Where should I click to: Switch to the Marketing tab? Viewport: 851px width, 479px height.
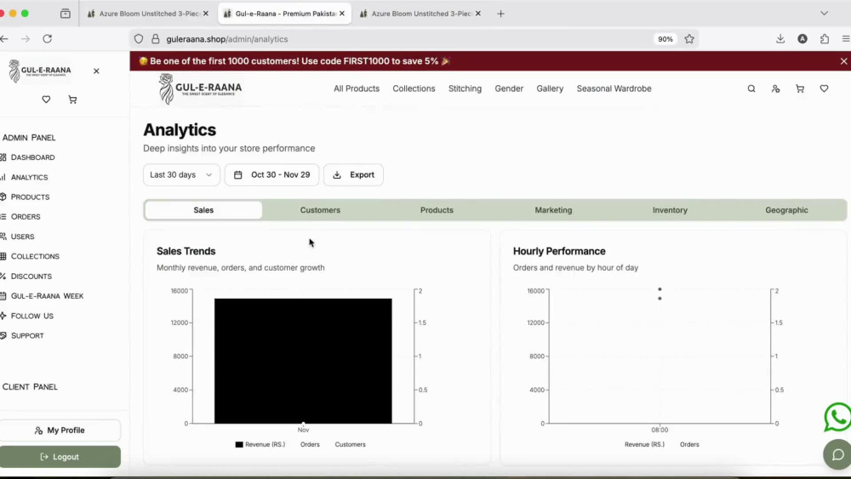tap(553, 210)
